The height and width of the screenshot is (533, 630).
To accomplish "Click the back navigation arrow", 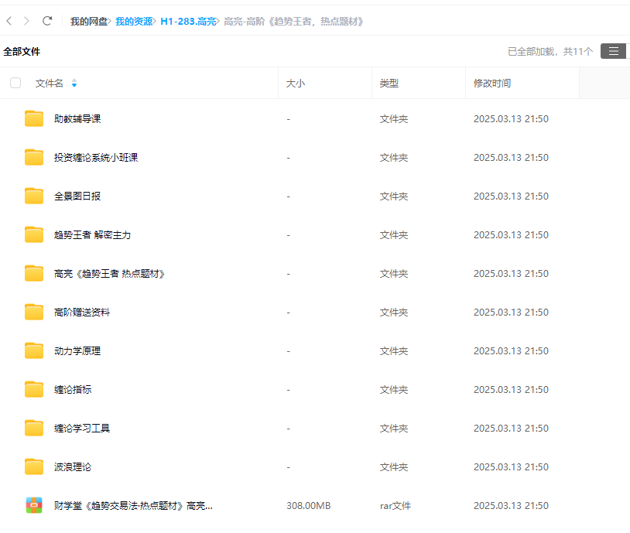I will (9, 22).
